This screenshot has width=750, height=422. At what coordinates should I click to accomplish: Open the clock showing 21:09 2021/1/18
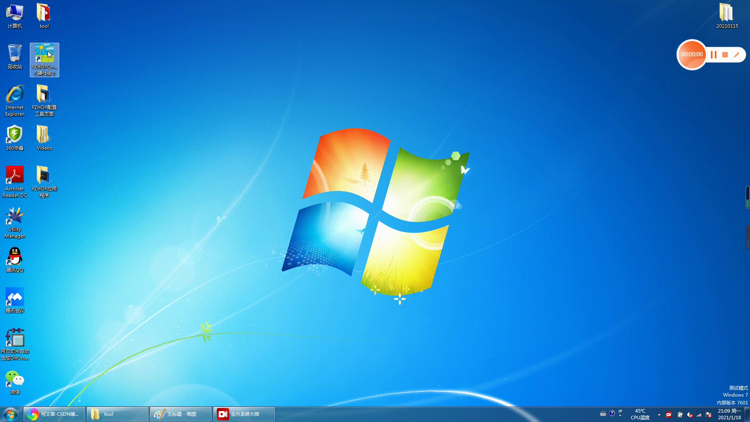[x=729, y=414]
